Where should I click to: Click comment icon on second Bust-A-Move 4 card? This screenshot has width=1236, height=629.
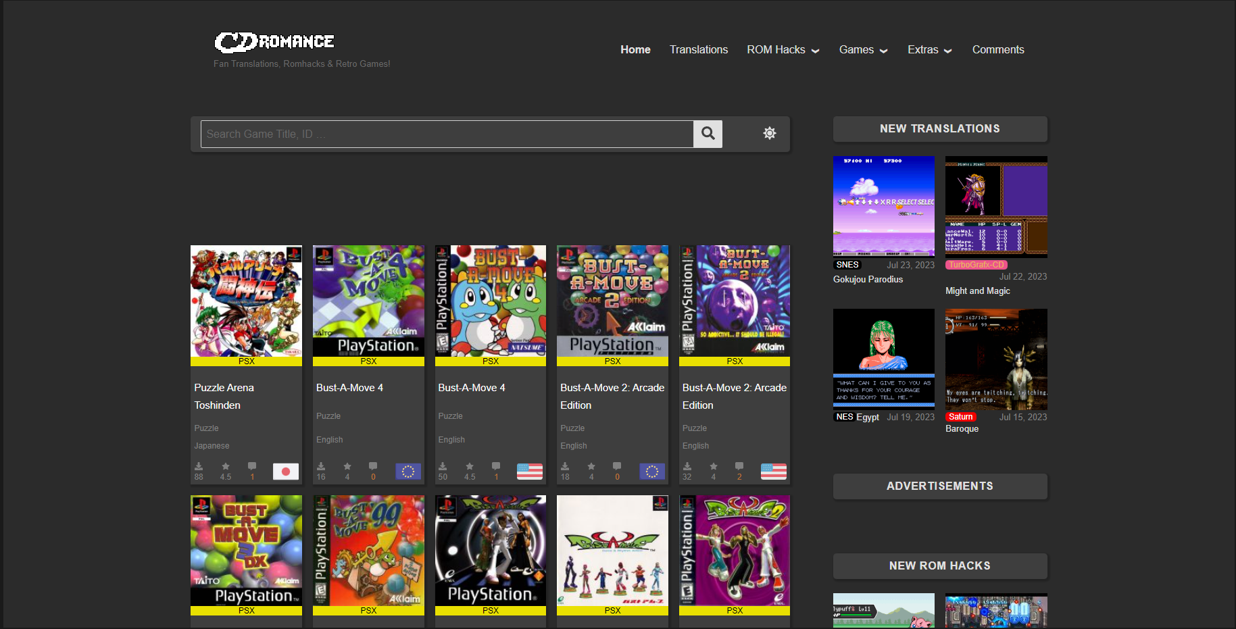pos(496,467)
